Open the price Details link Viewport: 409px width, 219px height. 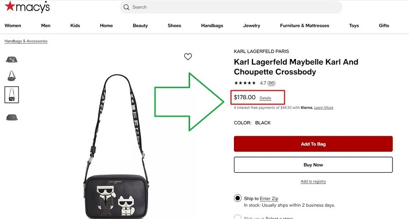pos(265,98)
